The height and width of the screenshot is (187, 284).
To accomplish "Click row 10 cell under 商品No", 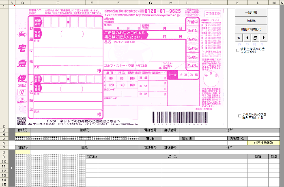I will coord(92,162).
